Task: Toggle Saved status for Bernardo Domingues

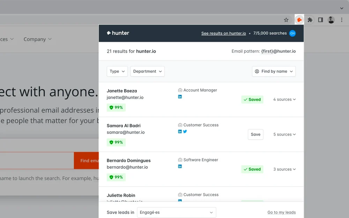Action: (252, 169)
